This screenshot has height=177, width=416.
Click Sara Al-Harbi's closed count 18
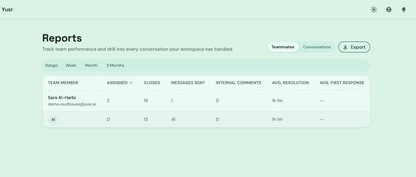pyautogui.click(x=146, y=101)
